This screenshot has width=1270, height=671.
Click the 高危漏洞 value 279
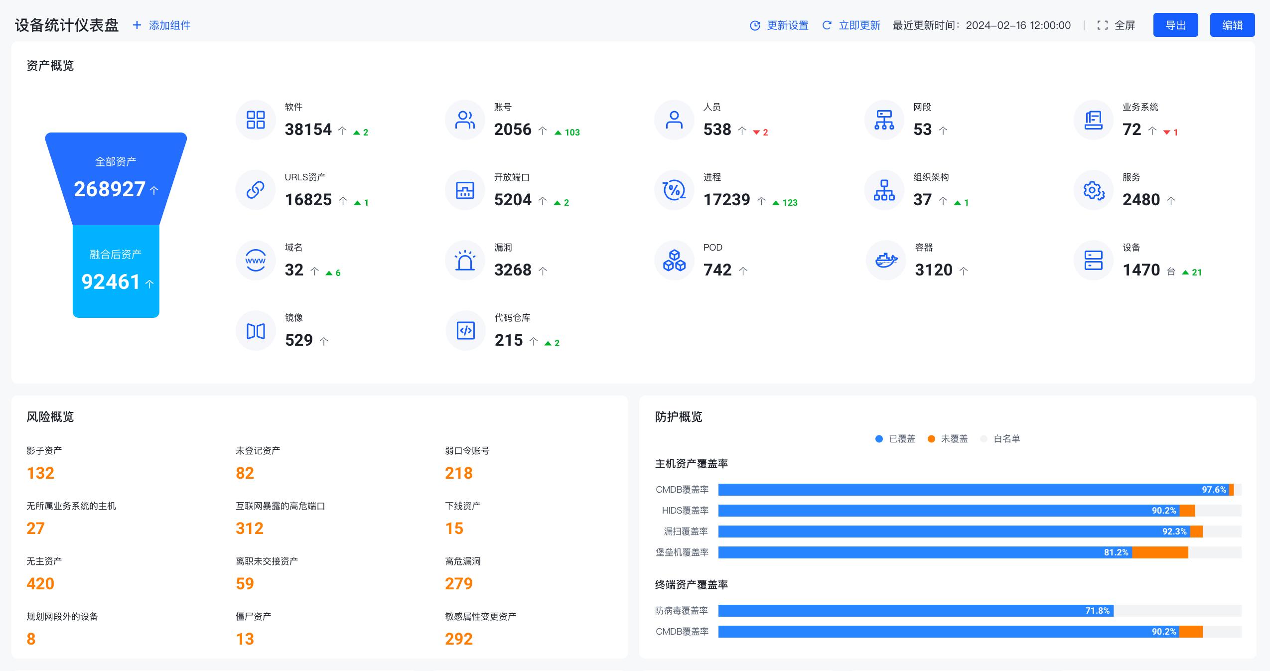coord(459,584)
